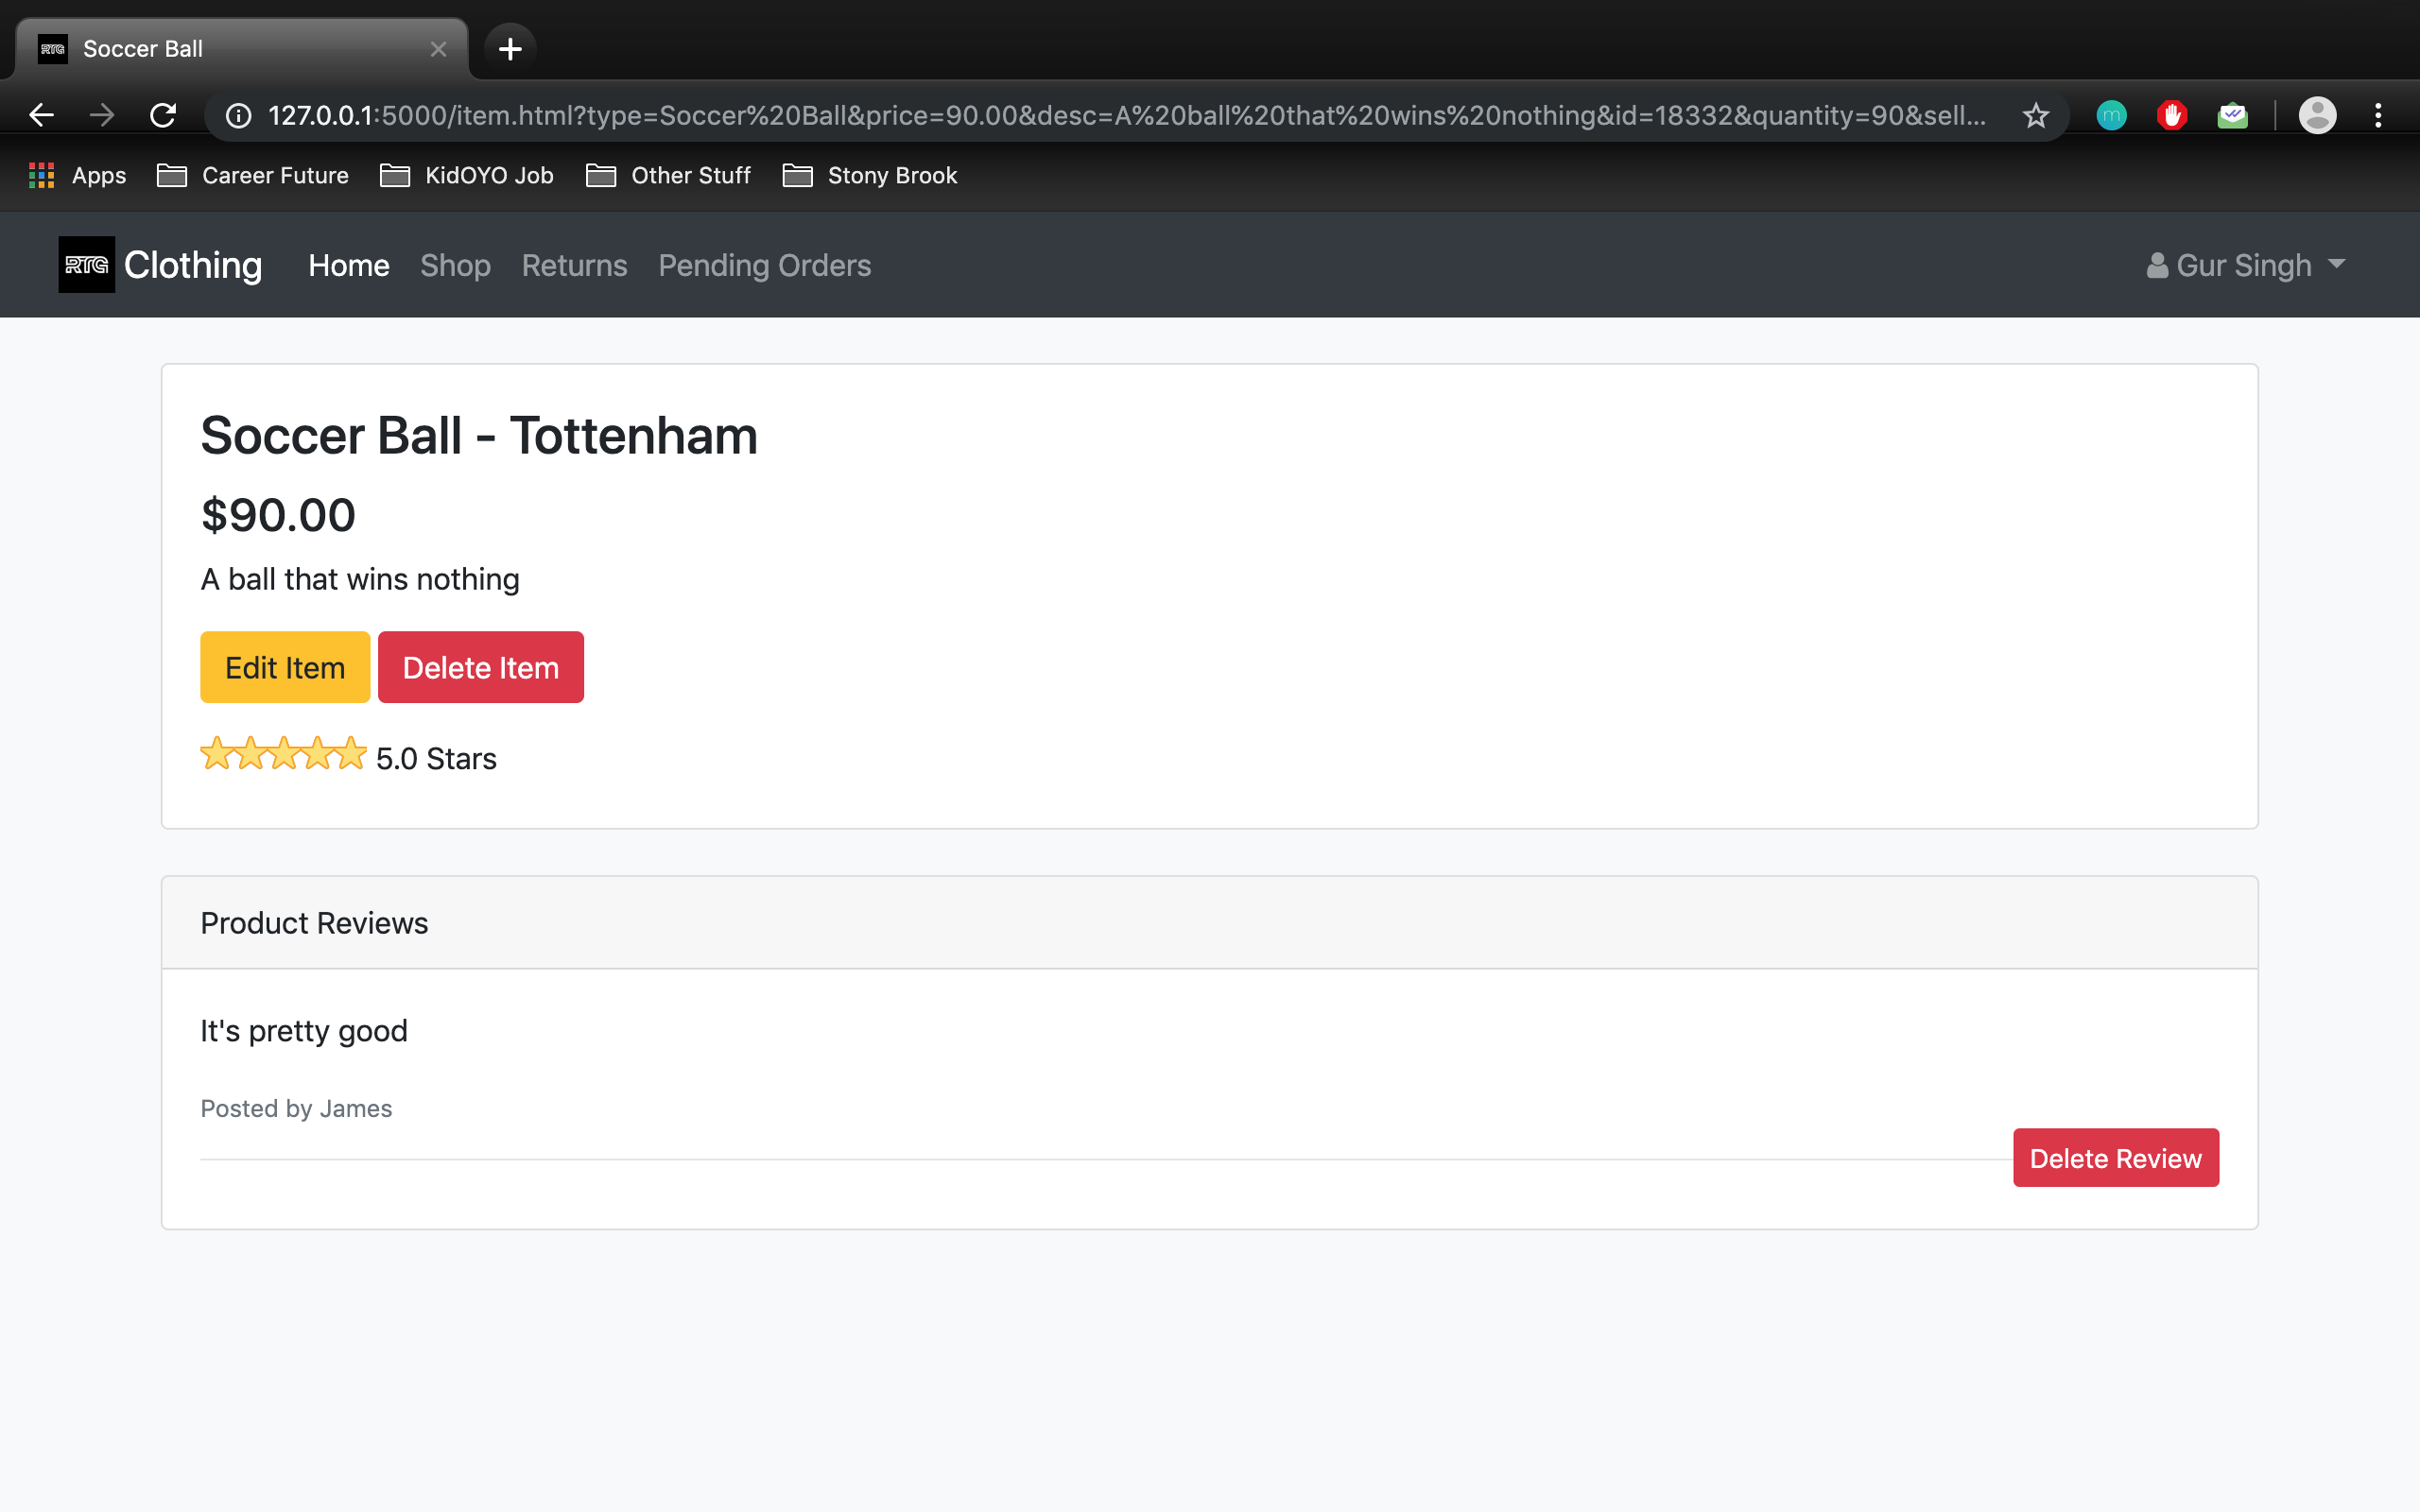Image resolution: width=2420 pixels, height=1512 pixels.
Task: Open the Career Future bookmark folder
Action: (254, 176)
